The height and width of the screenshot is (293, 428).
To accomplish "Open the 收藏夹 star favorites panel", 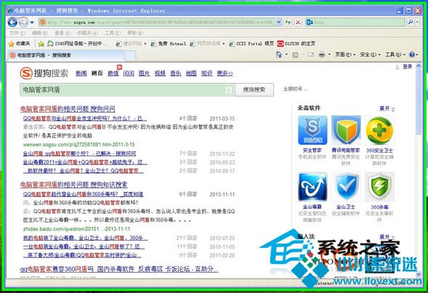I will coord(19,44).
